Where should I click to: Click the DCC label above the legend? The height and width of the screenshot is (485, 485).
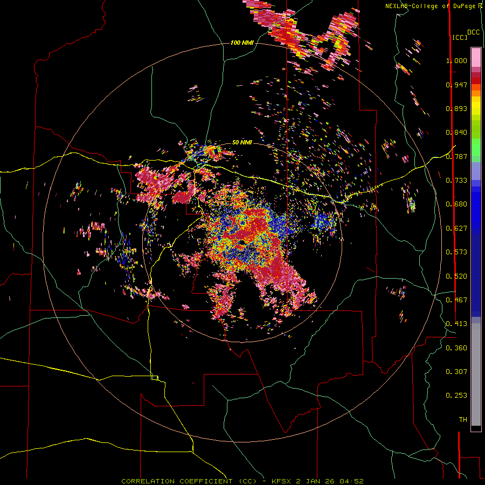pyautogui.click(x=473, y=32)
